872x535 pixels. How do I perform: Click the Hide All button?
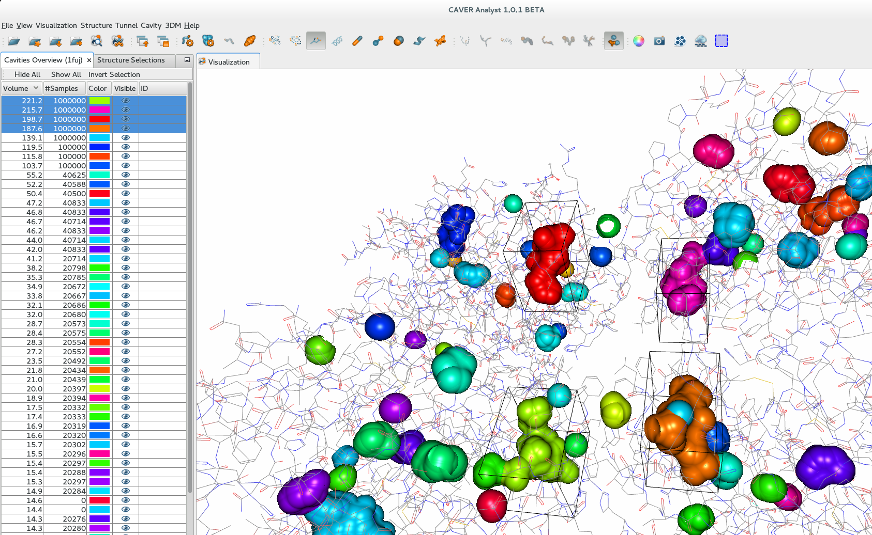click(27, 74)
